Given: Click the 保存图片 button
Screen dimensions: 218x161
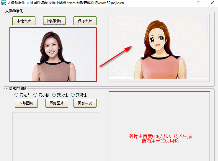Looking at the screenshot, I should pos(85,21).
